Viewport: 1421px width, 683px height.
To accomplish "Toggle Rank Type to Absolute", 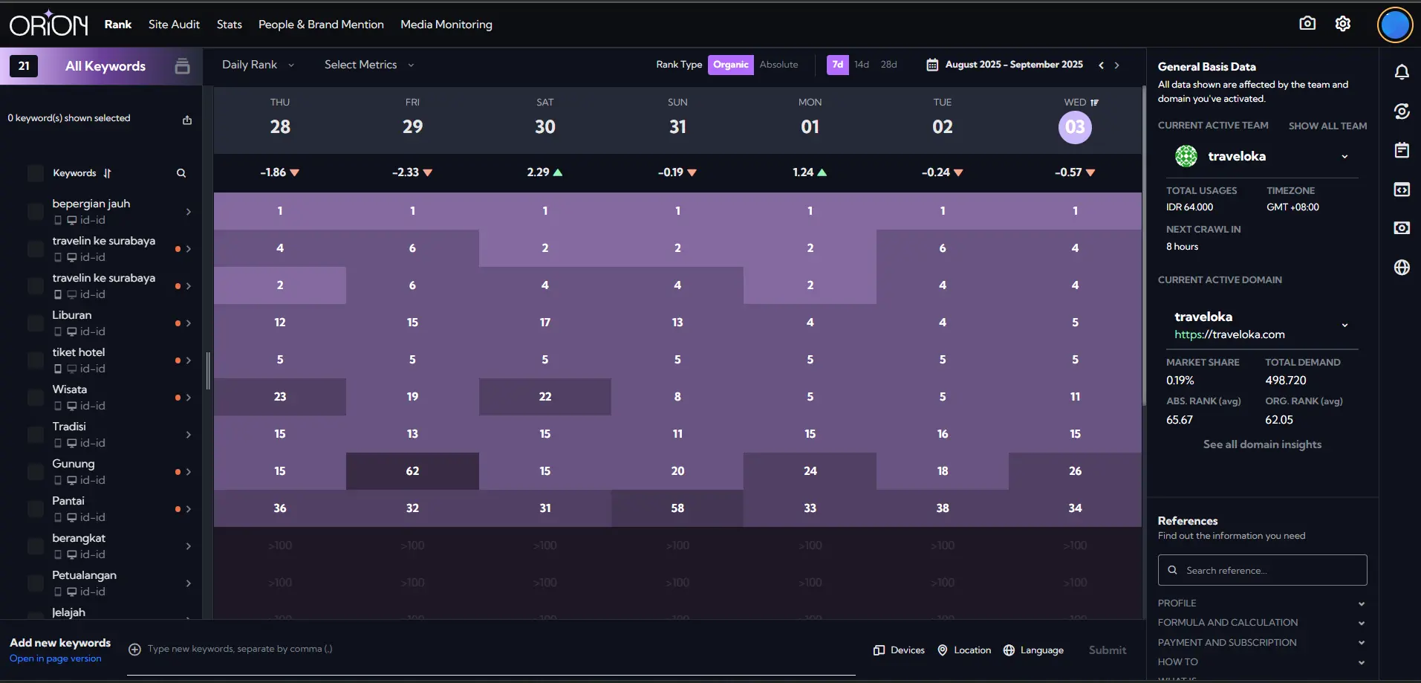I will click(778, 65).
